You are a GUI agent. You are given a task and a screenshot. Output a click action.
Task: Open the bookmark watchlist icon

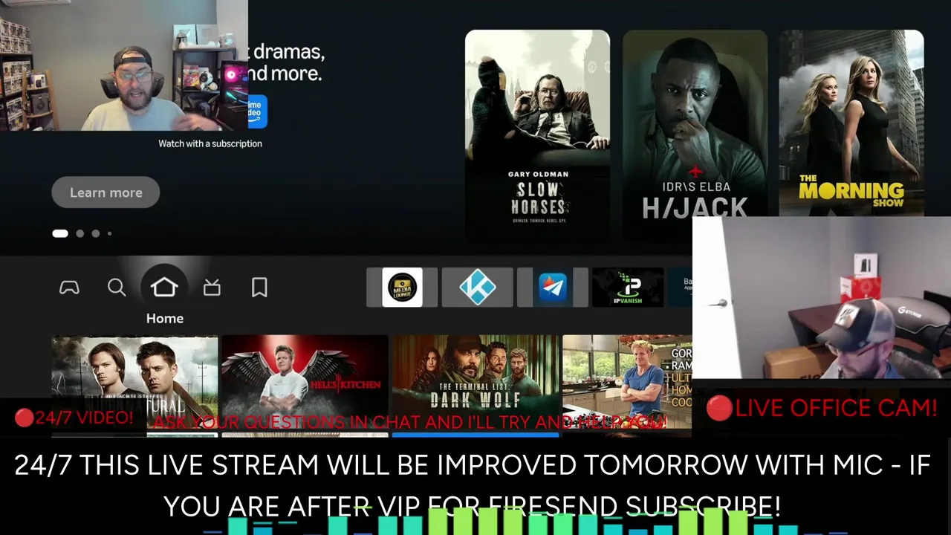(259, 288)
